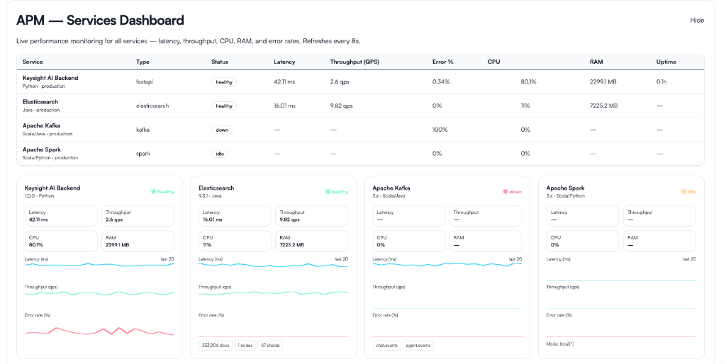Click the spark type cell
726x364 pixels.
point(143,154)
